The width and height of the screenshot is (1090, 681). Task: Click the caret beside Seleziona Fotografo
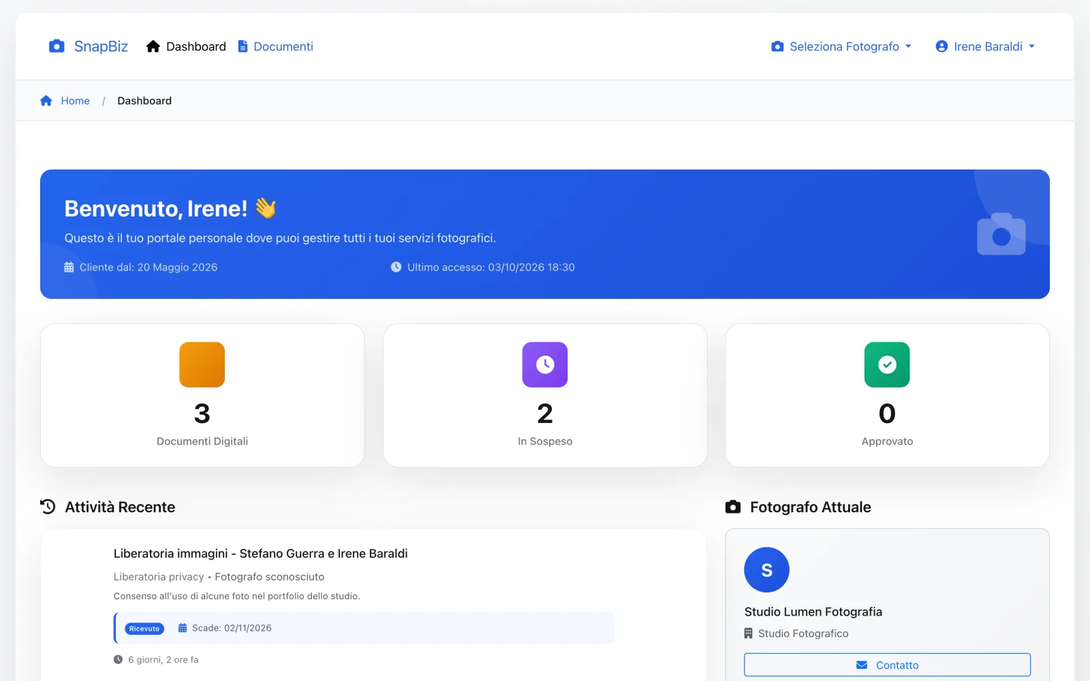[908, 46]
